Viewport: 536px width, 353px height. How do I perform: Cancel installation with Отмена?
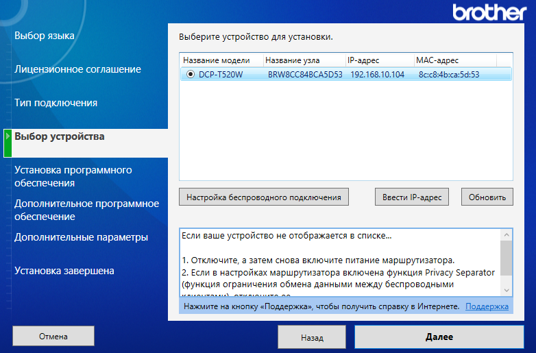53,337
